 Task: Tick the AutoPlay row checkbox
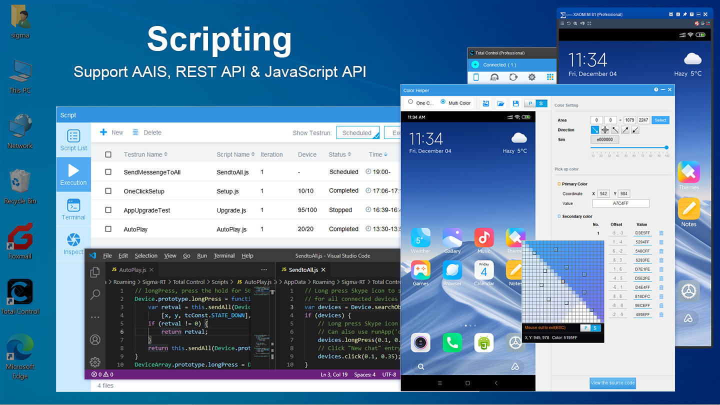tap(108, 229)
